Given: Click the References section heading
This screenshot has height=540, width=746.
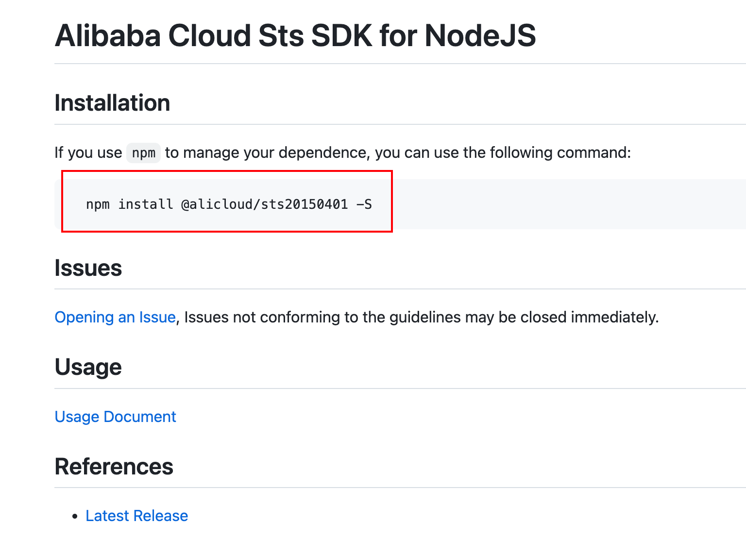Looking at the screenshot, I should 114,467.
